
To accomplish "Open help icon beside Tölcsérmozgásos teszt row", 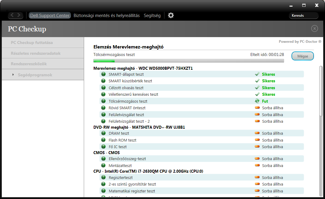I will coord(103,101).
